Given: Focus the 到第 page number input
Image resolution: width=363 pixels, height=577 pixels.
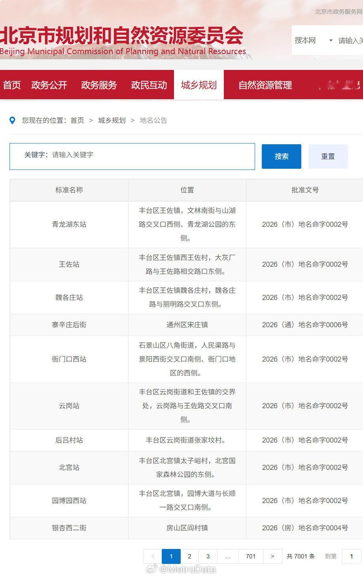Looking at the screenshot, I should click(352, 556).
